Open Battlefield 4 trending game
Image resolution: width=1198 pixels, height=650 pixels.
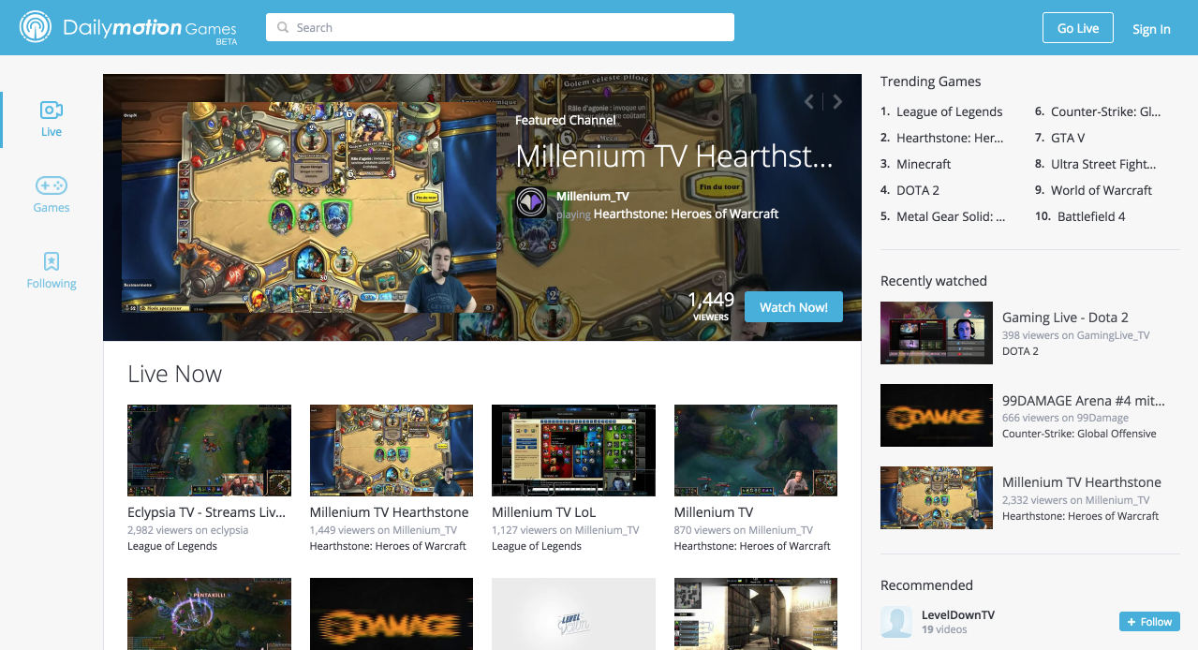pyautogui.click(x=1091, y=216)
